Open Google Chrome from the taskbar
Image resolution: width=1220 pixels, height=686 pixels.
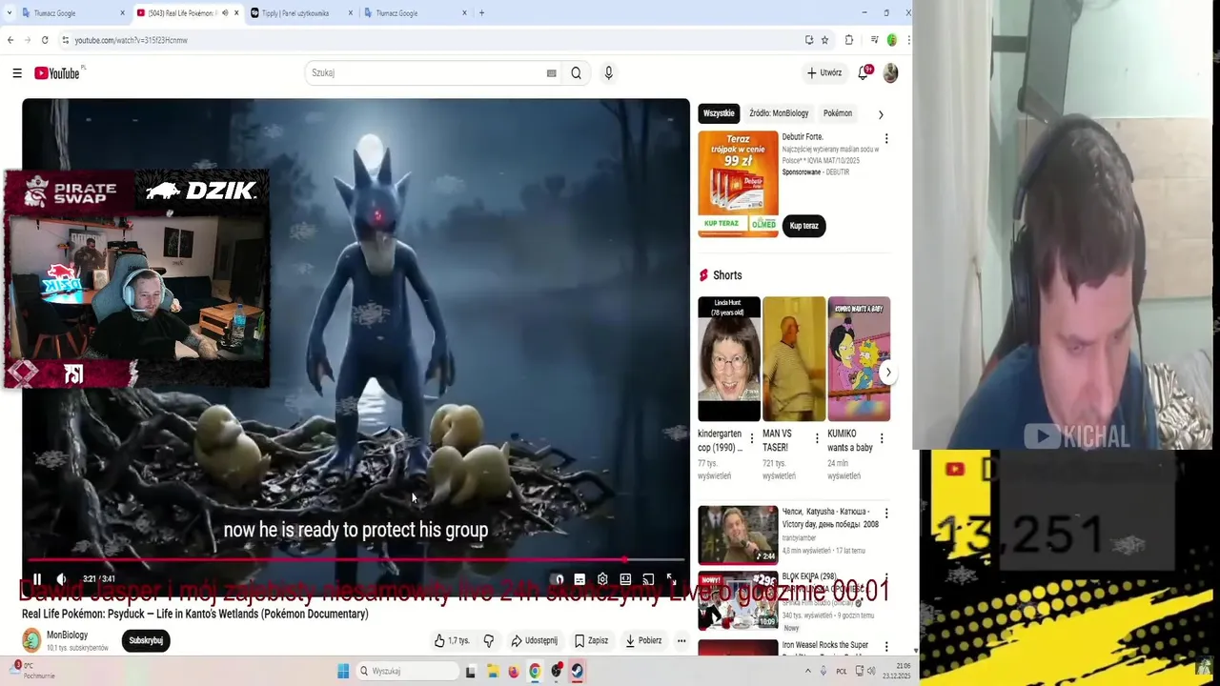tap(535, 671)
